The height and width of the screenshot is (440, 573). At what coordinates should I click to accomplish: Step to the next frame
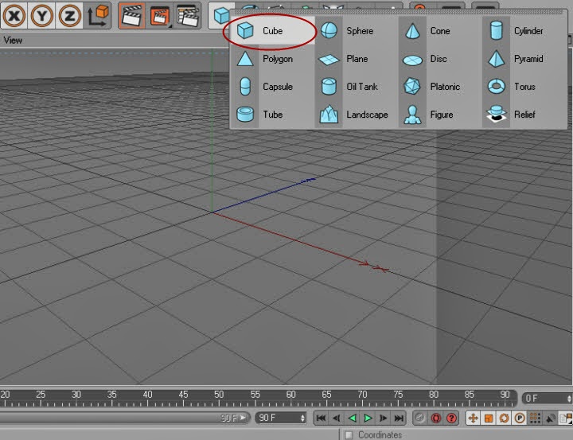pos(384,418)
